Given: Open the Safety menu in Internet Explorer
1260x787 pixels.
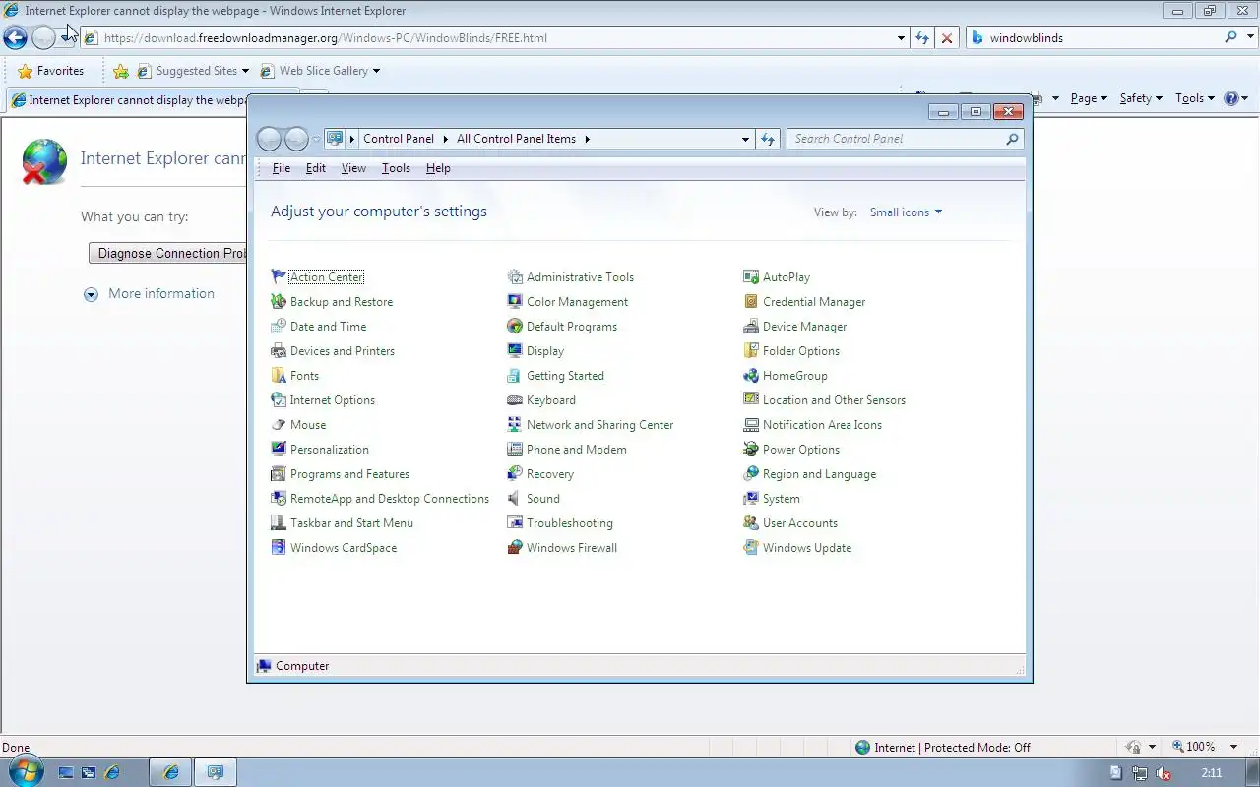Looking at the screenshot, I should (x=1141, y=98).
